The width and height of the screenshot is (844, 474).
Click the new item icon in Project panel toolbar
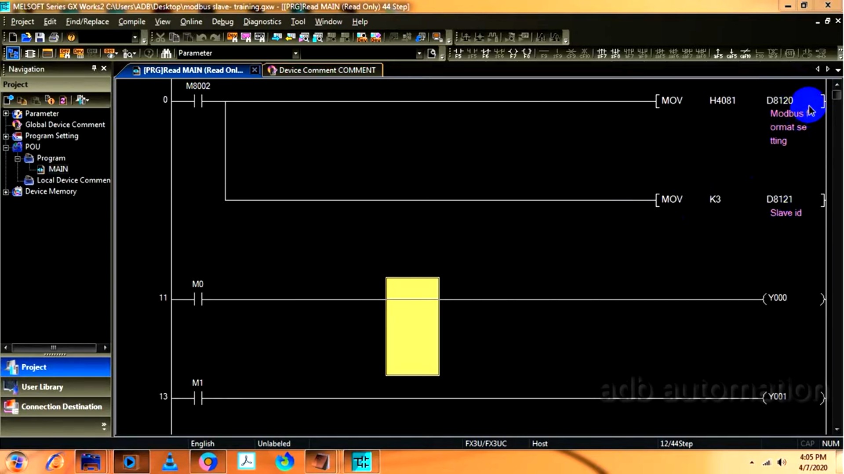[x=8, y=100]
